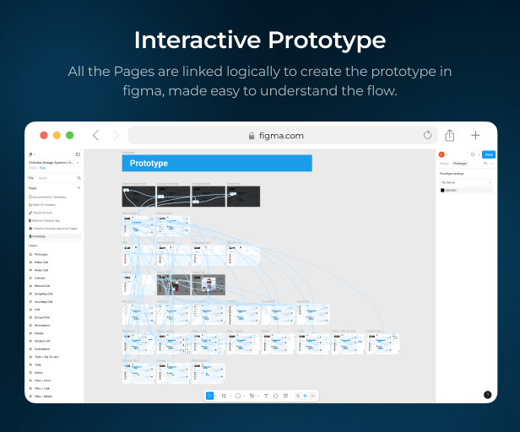520x432 pixels.
Task: Click the Present play icon
Action: pos(473,154)
